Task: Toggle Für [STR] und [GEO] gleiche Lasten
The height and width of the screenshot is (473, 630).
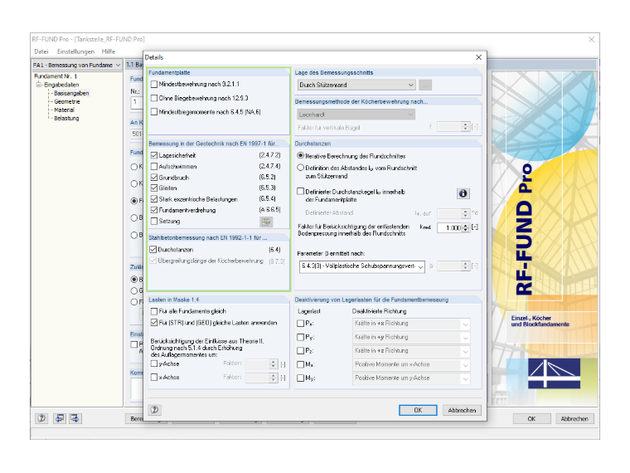Action: click(154, 323)
